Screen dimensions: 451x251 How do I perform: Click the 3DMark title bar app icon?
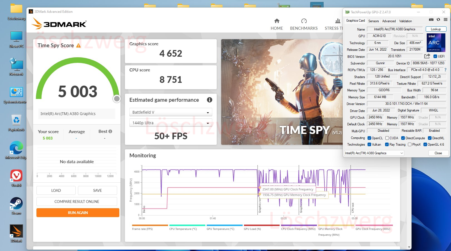(31, 12)
